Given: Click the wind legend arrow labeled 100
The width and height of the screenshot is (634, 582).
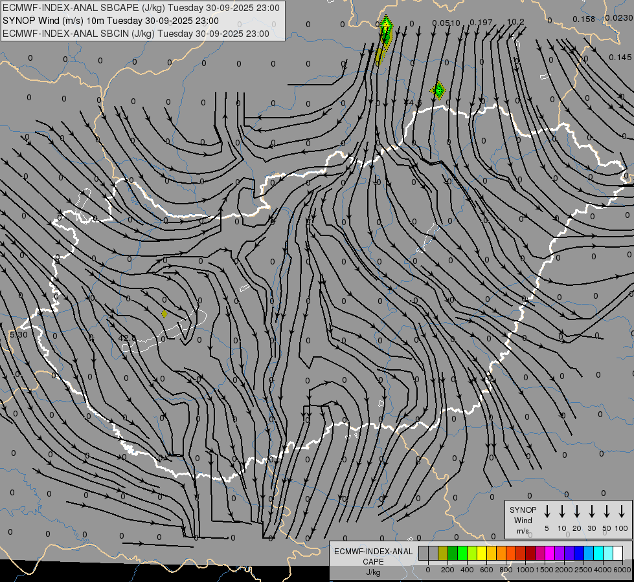Looking at the screenshot, I should 622,512.
